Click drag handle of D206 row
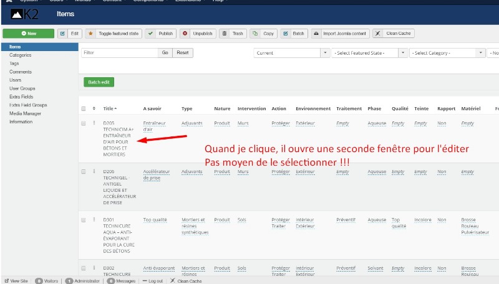 tap(94, 171)
